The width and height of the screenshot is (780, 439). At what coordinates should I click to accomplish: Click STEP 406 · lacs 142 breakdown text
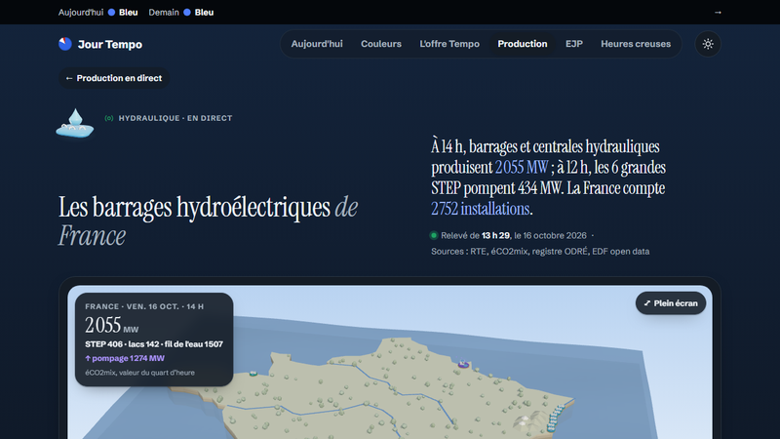point(154,344)
